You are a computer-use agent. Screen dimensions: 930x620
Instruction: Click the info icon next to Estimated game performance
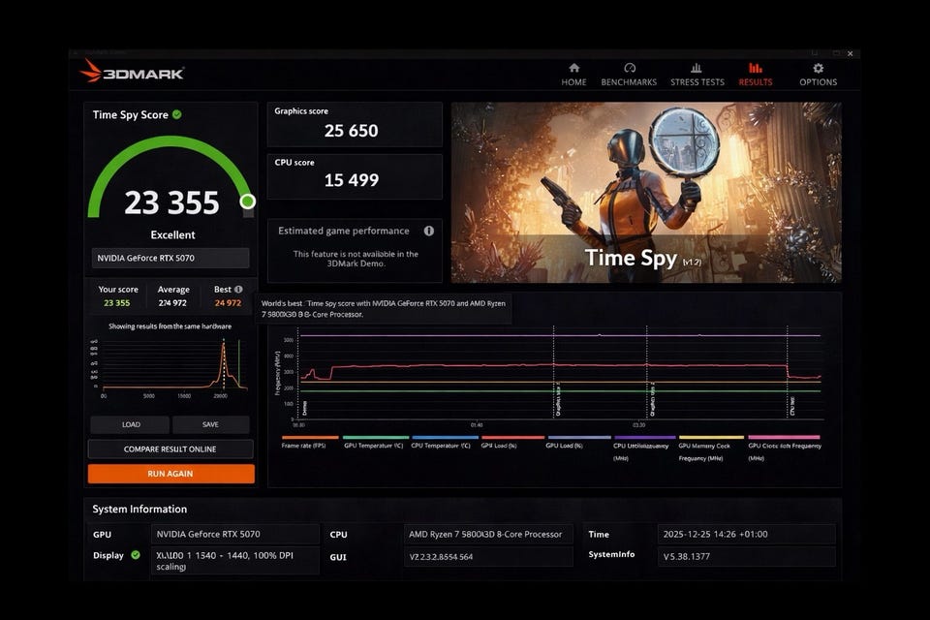[429, 231]
